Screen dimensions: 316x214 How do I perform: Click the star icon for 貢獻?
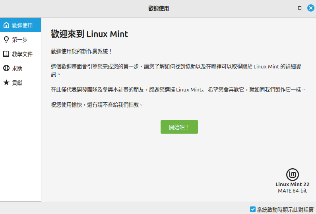(x=6, y=83)
